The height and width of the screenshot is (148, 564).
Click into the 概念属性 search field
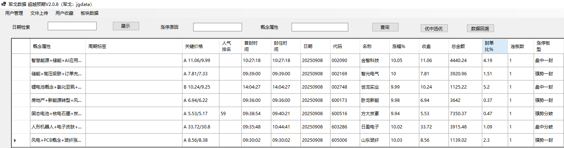click(320, 27)
